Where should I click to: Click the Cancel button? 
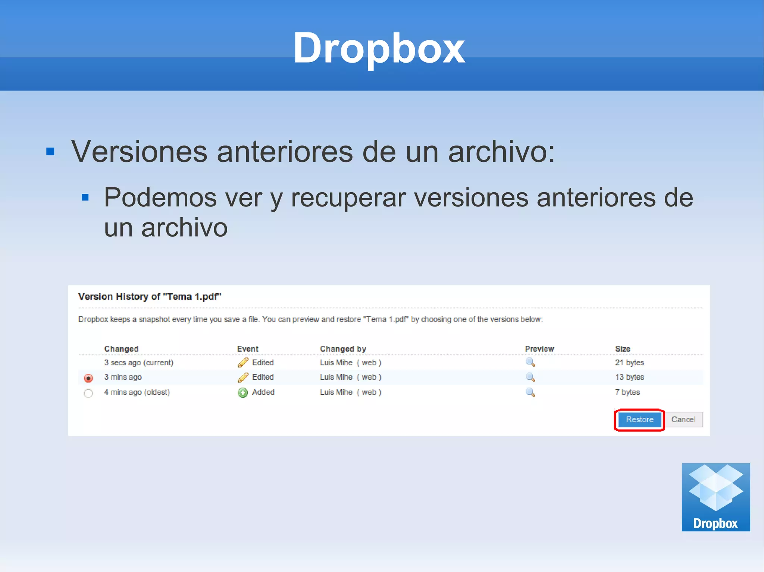point(683,420)
